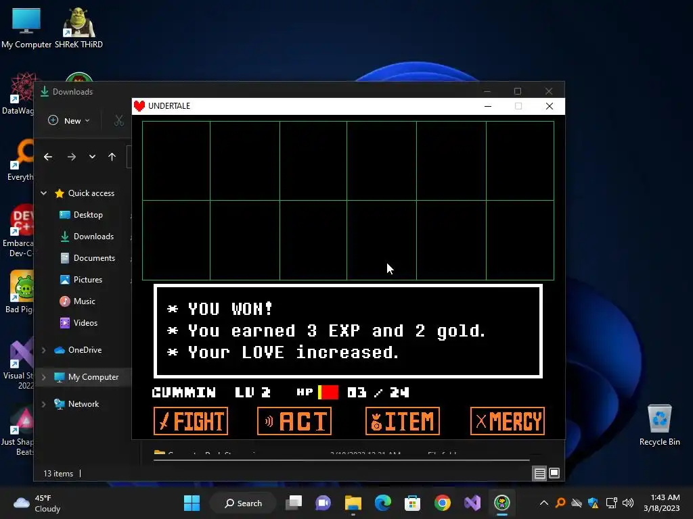Viewport: 693px width, 519px height.
Task: Launch Microsoft Edge from taskbar
Action: [x=383, y=503]
